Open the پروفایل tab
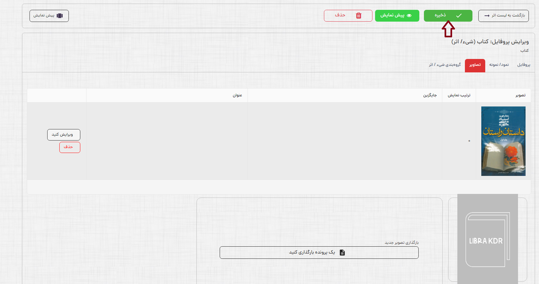 click(x=524, y=65)
